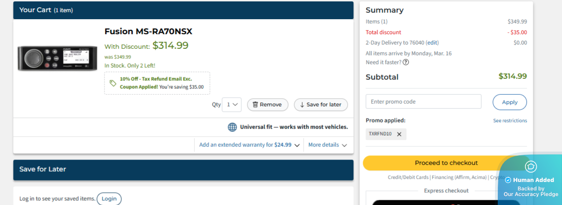Image resolution: width=562 pixels, height=205 pixels.
Task: Expand the More details section
Action: tap(327, 145)
